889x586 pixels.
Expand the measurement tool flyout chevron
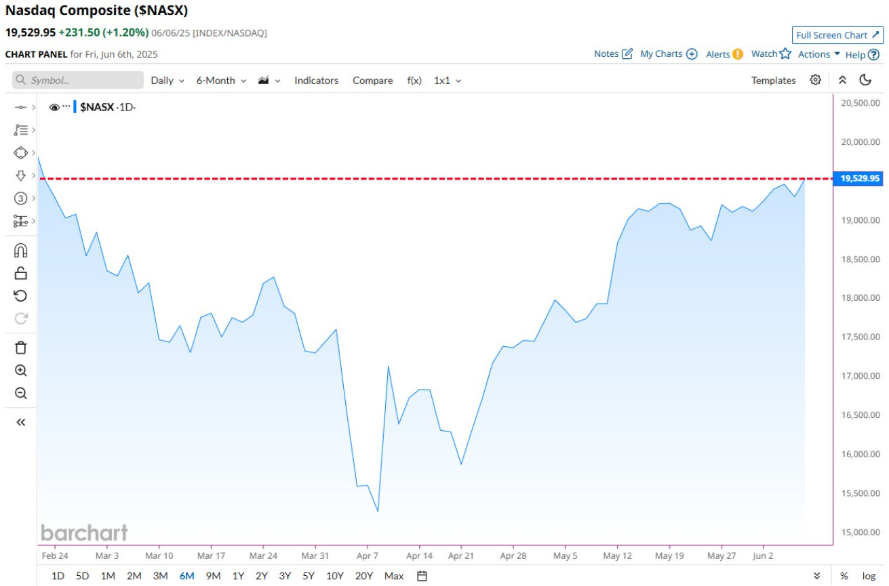click(x=33, y=221)
